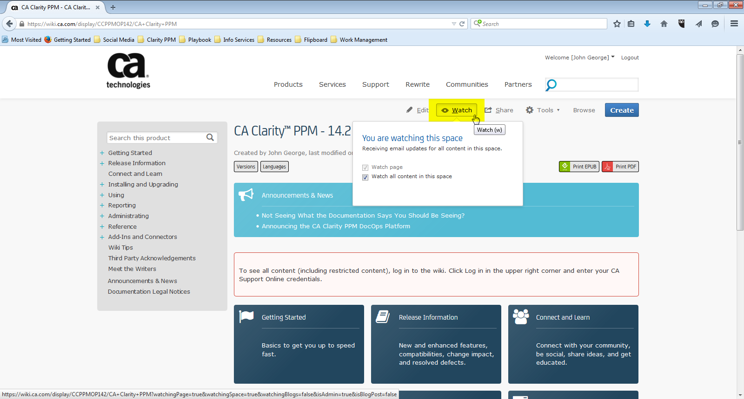Expand the Release Information tree node

(x=102, y=163)
